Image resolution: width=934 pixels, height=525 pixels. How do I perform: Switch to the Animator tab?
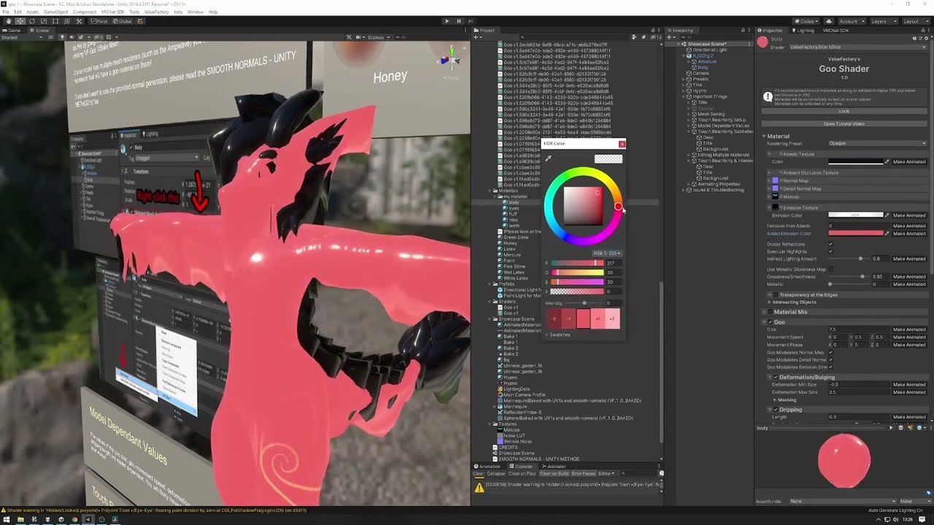click(x=555, y=467)
